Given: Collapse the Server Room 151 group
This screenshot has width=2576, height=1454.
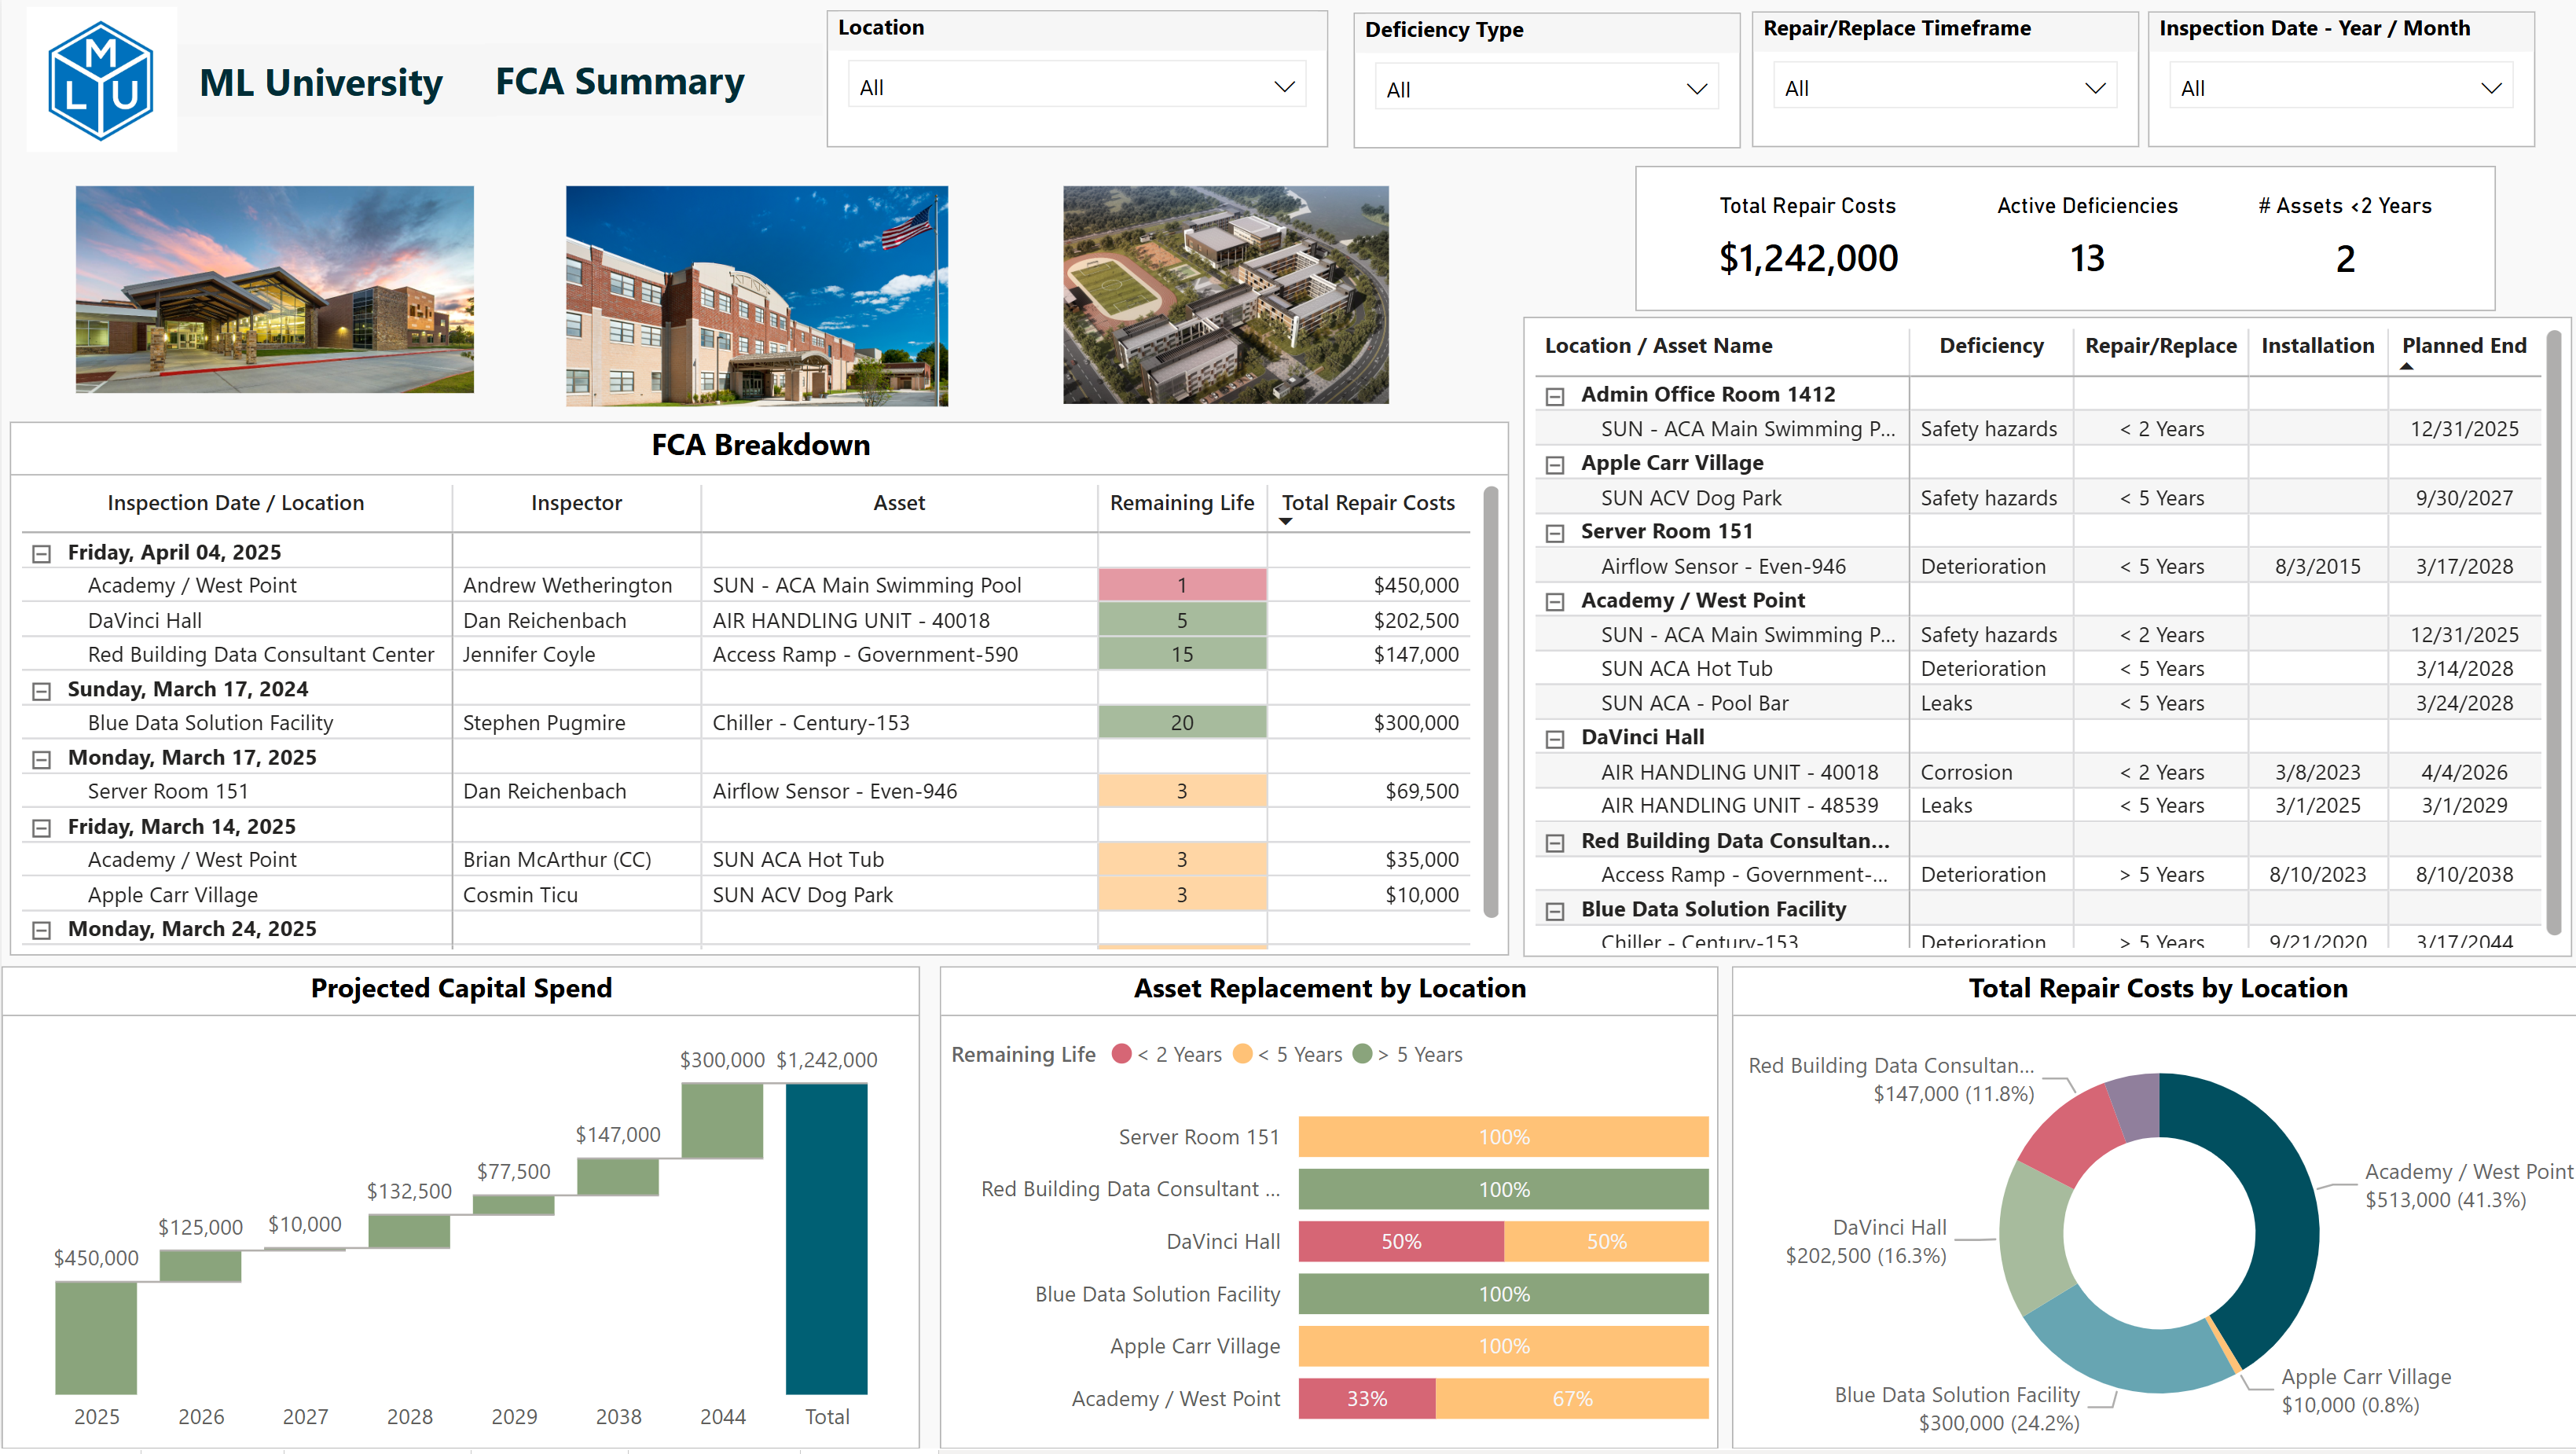Looking at the screenshot, I should click(x=1554, y=533).
